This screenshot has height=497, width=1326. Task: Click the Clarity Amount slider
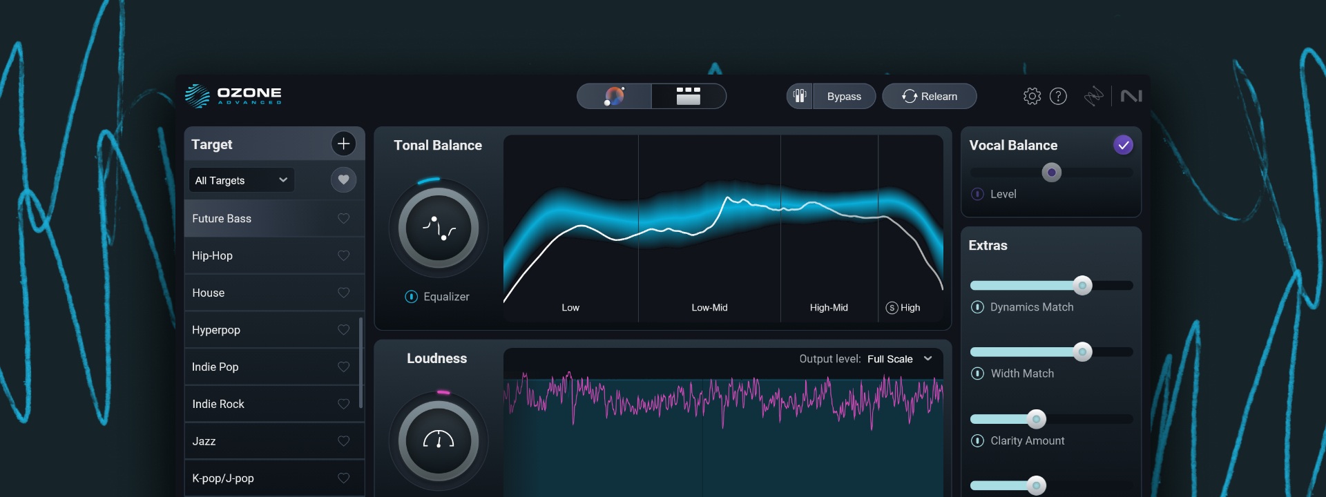(1051, 419)
